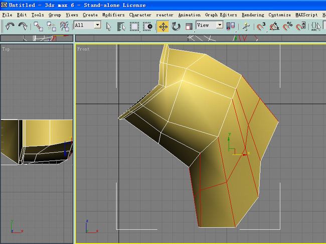326x244 pixels.
Task: Open the Tools menu
Action: point(38,15)
